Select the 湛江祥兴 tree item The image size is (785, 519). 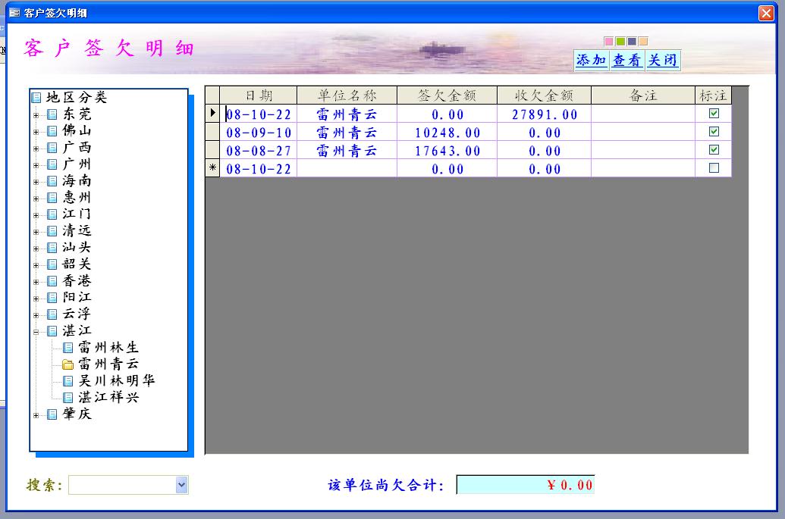pyautogui.click(x=108, y=397)
